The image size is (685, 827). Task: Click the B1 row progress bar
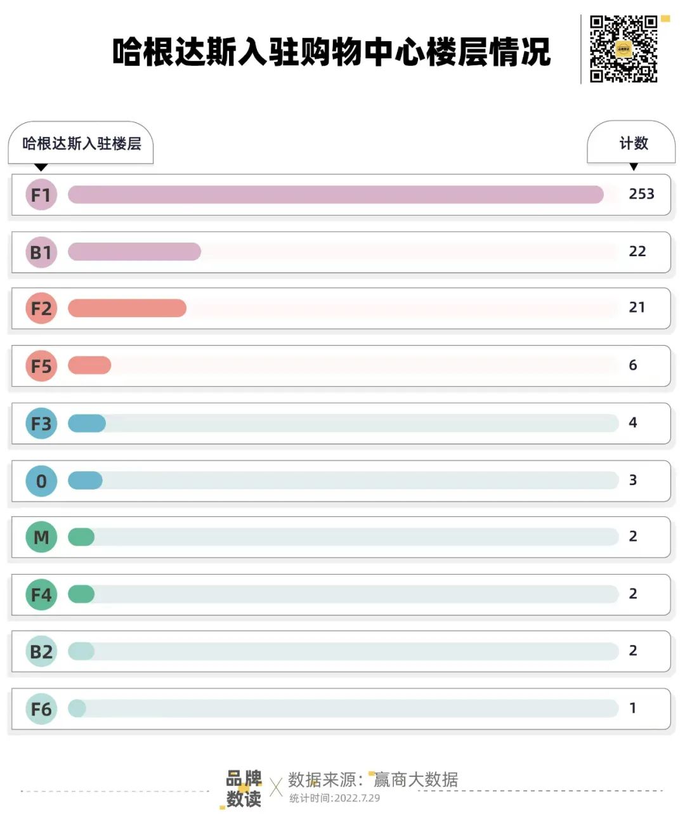click(134, 252)
